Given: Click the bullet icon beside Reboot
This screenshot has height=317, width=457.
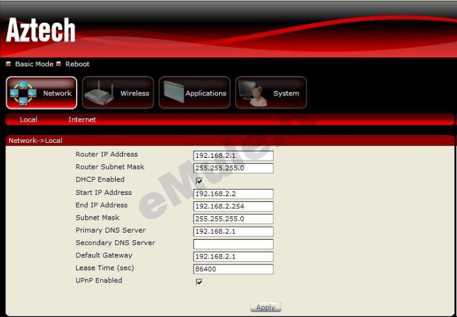Looking at the screenshot, I should click(x=59, y=64).
